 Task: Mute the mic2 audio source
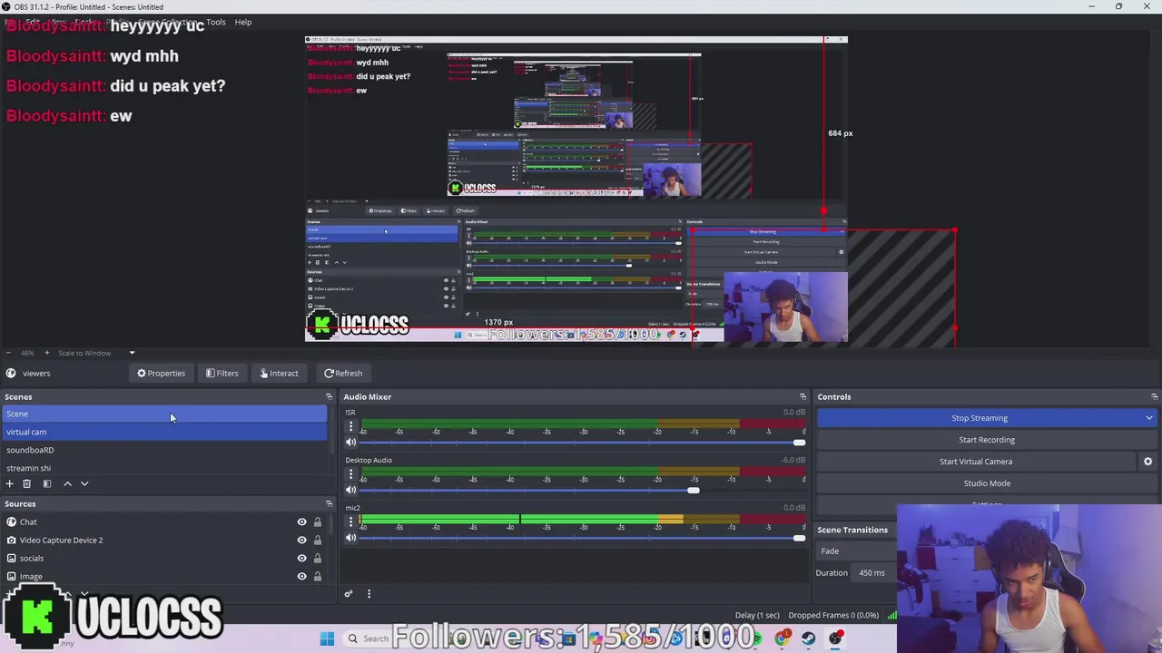point(350,538)
